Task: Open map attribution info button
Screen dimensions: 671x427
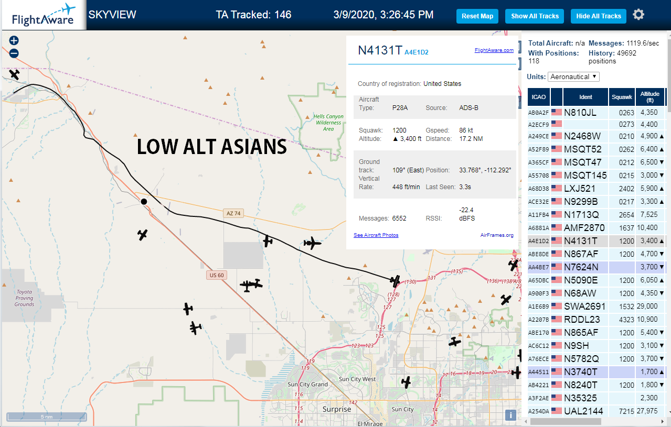Action: pos(510,415)
